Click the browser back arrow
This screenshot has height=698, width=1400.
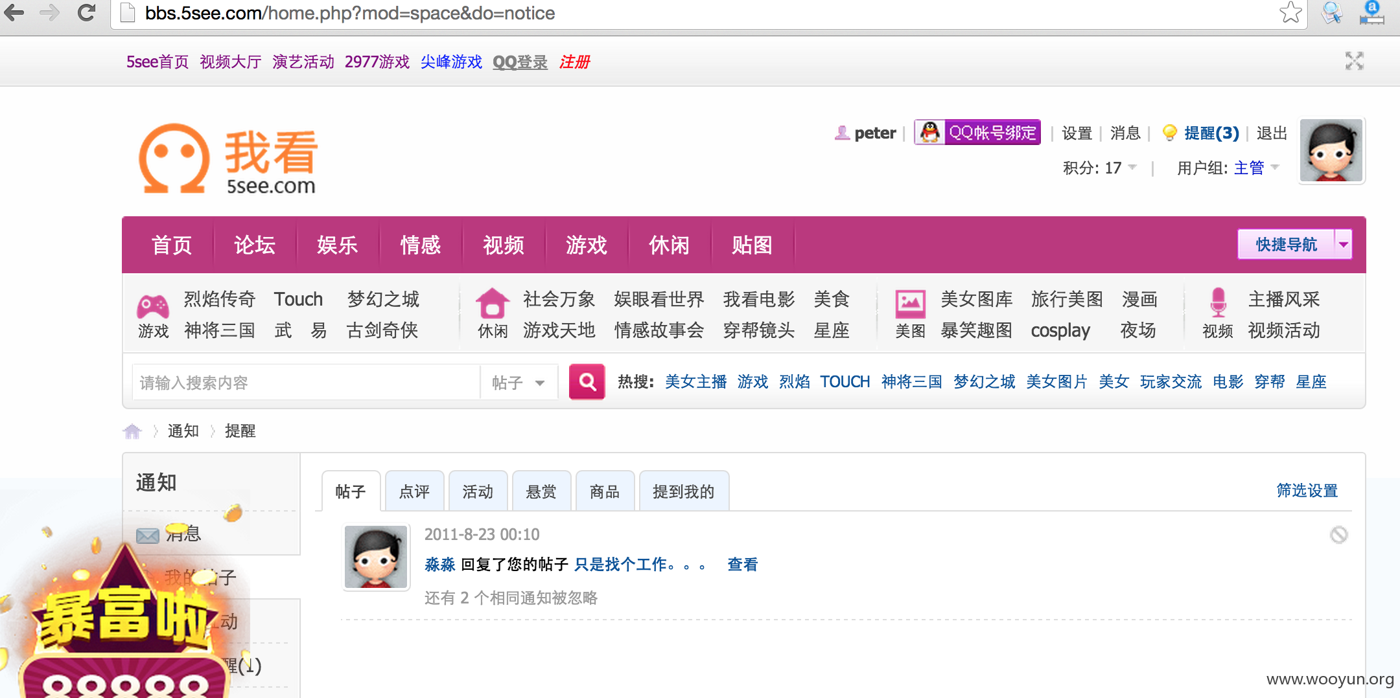coord(14,12)
